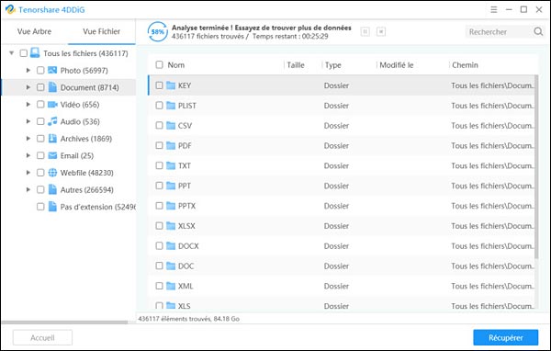Screen dimensions: 551x351
Task: Expand the Archives tree node
Action: pyautogui.click(x=28, y=139)
